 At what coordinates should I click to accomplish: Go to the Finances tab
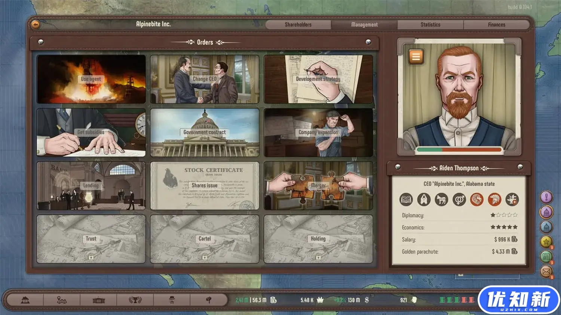(x=496, y=25)
